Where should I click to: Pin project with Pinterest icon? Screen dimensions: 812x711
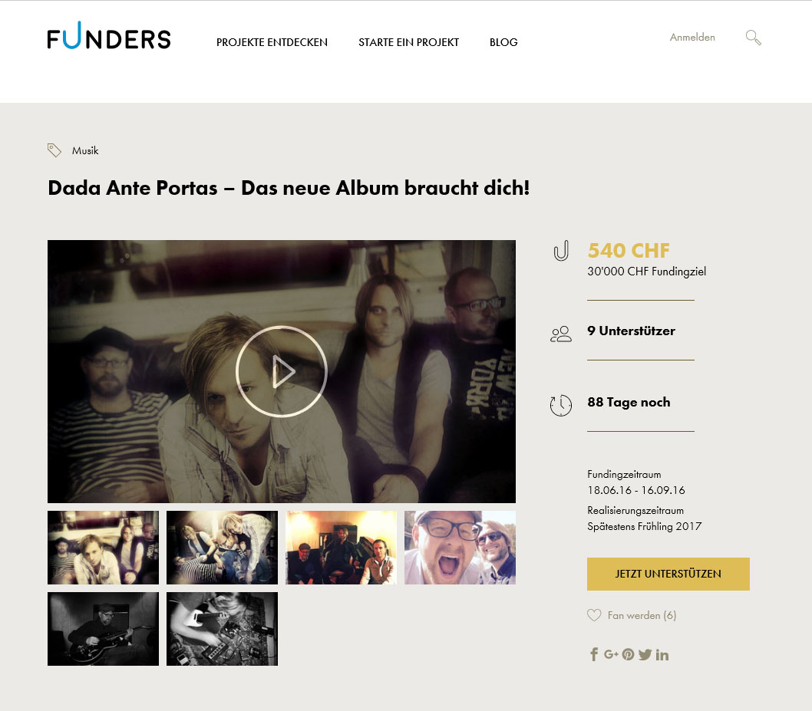[628, 654]
